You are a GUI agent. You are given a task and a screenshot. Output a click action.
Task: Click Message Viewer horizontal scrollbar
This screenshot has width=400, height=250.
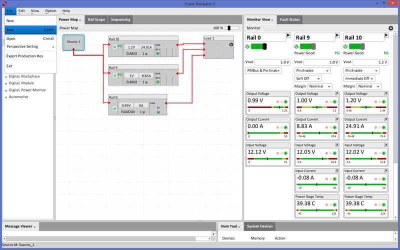point(106,239)
